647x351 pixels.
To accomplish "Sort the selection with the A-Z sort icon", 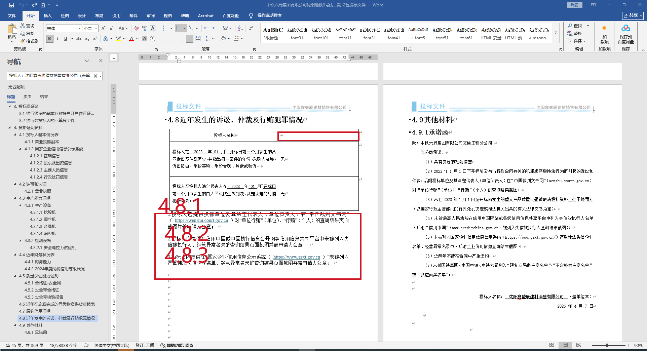I will (x=240, y=28).
